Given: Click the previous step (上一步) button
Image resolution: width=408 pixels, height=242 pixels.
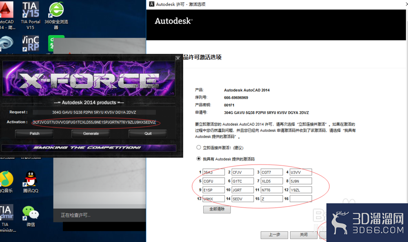Looking at the screenshot, I should click(x=274, y=235).
